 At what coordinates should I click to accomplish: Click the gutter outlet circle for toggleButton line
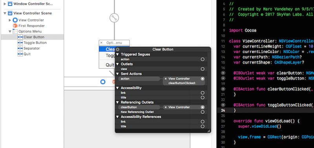click(x=223, y=78)
